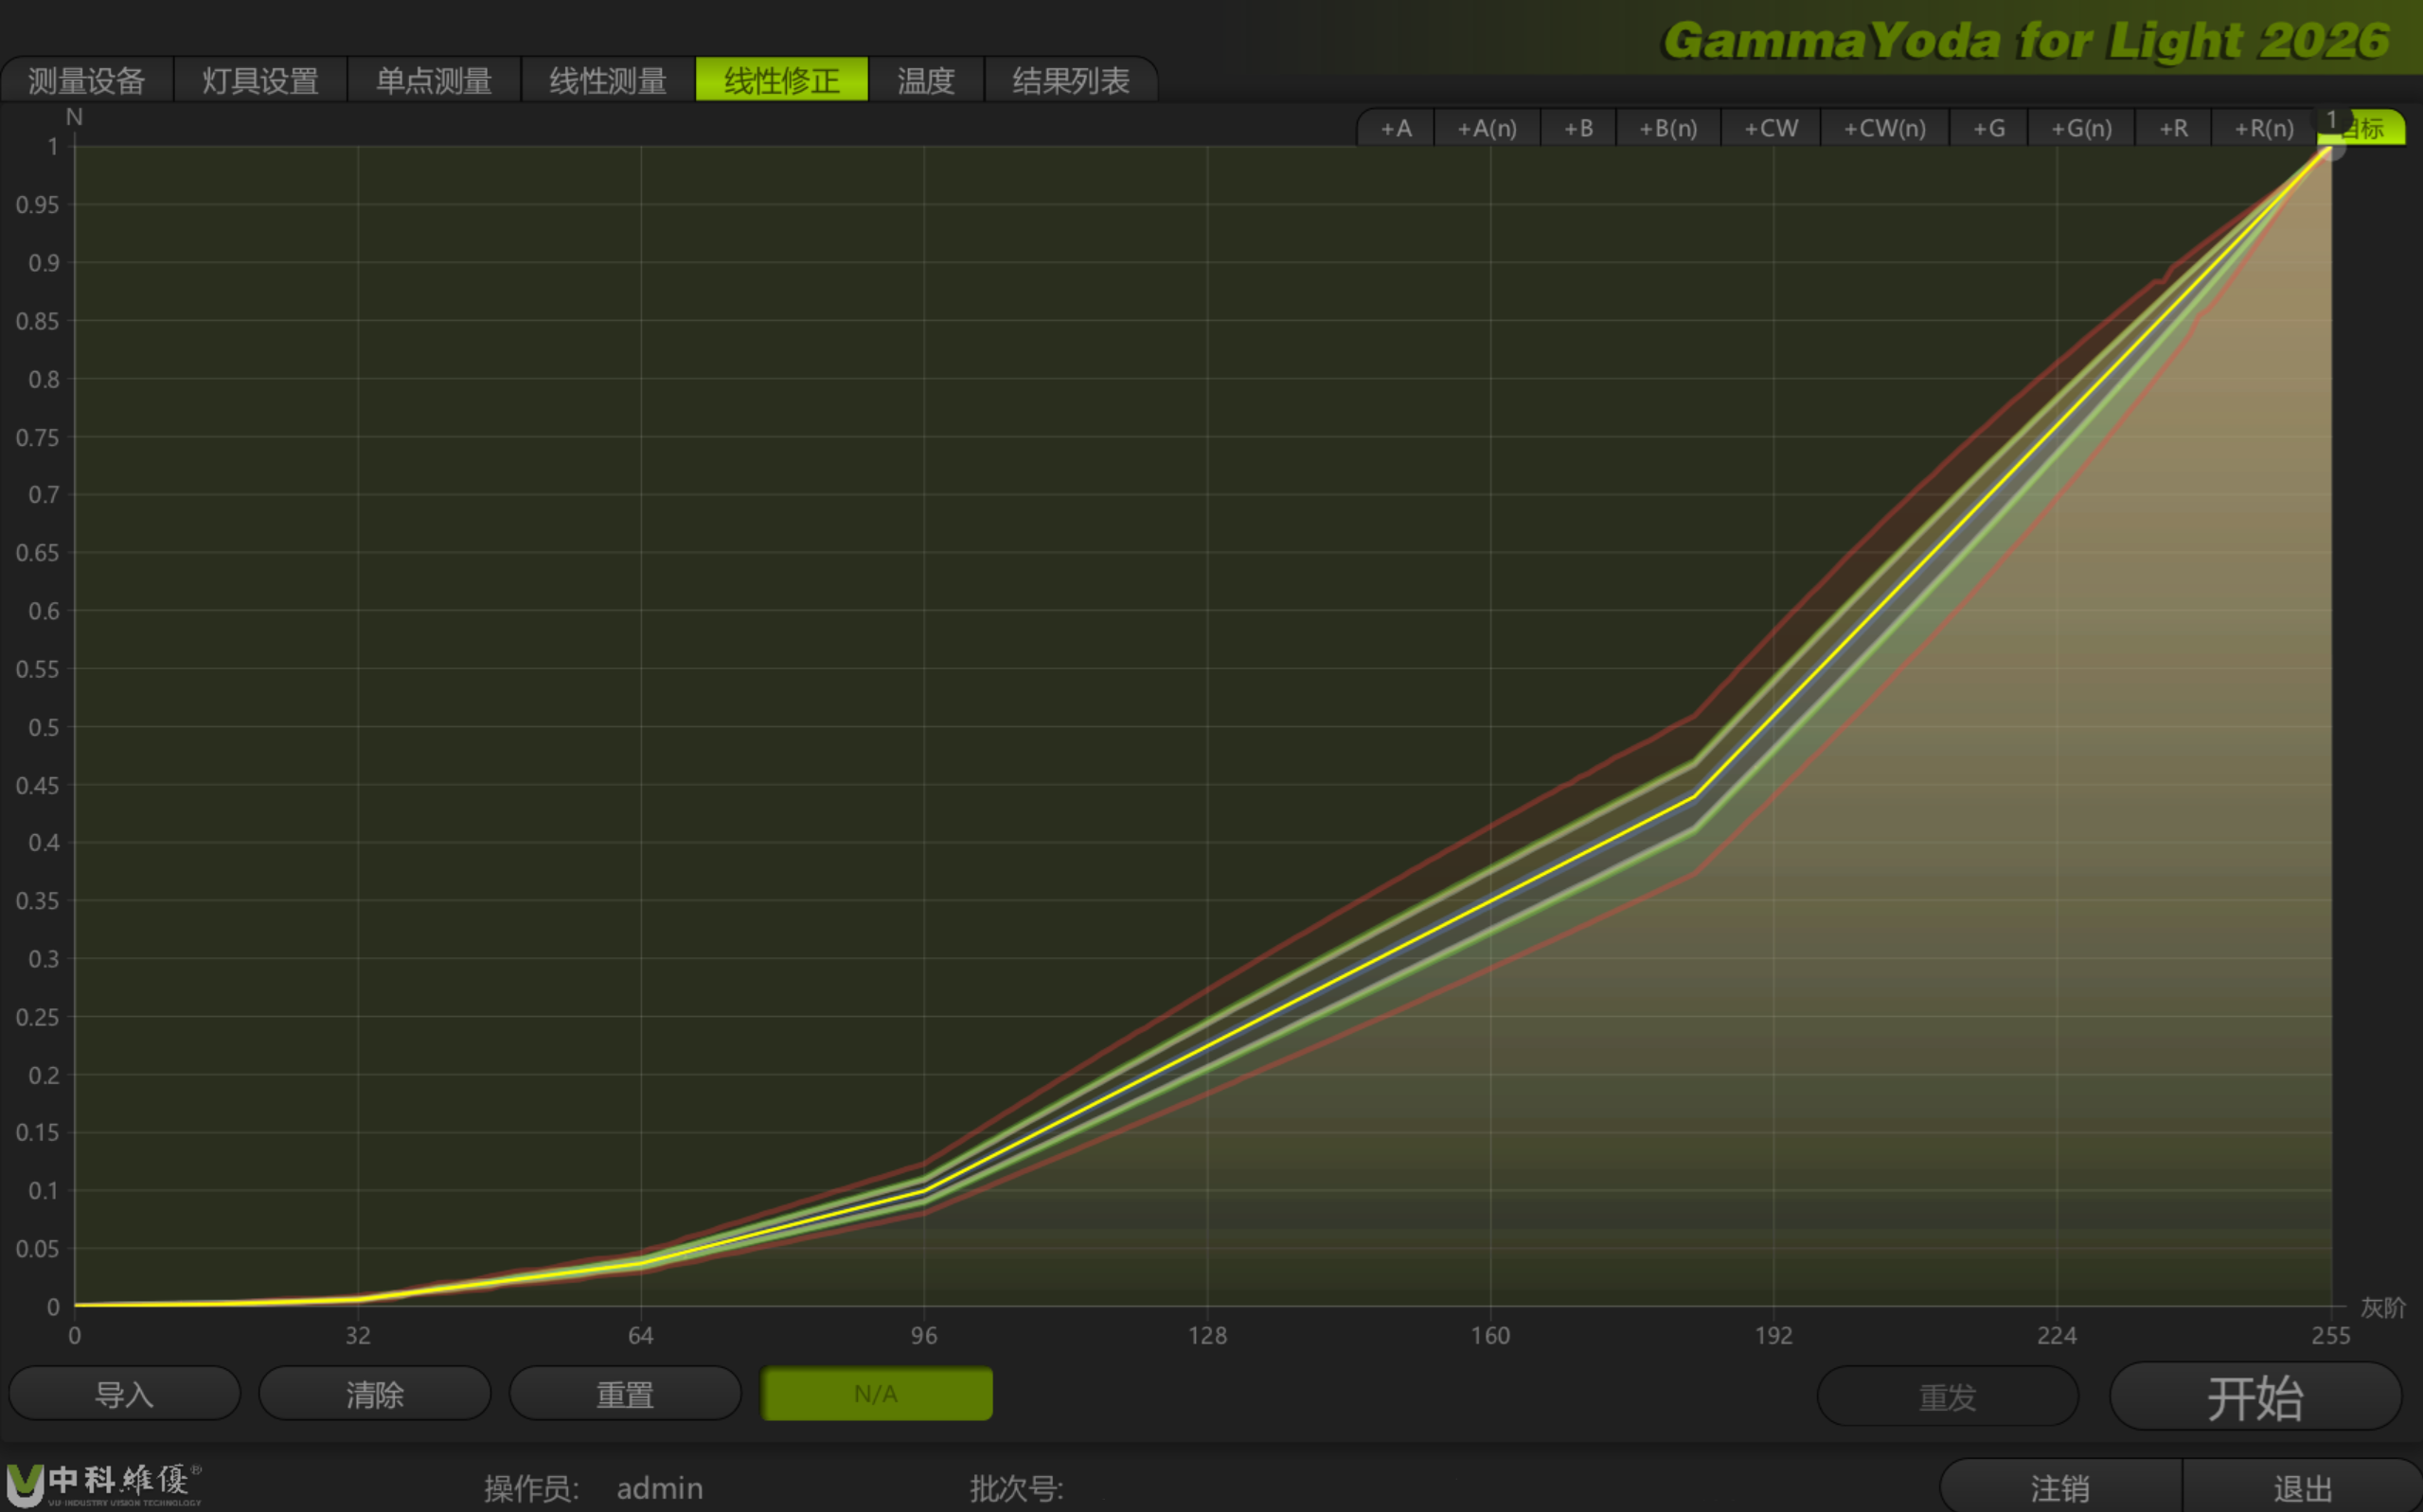Go to the 线性测量 tab
The height and width of the screenshot is (1512, 2423).
click(608, 80)
